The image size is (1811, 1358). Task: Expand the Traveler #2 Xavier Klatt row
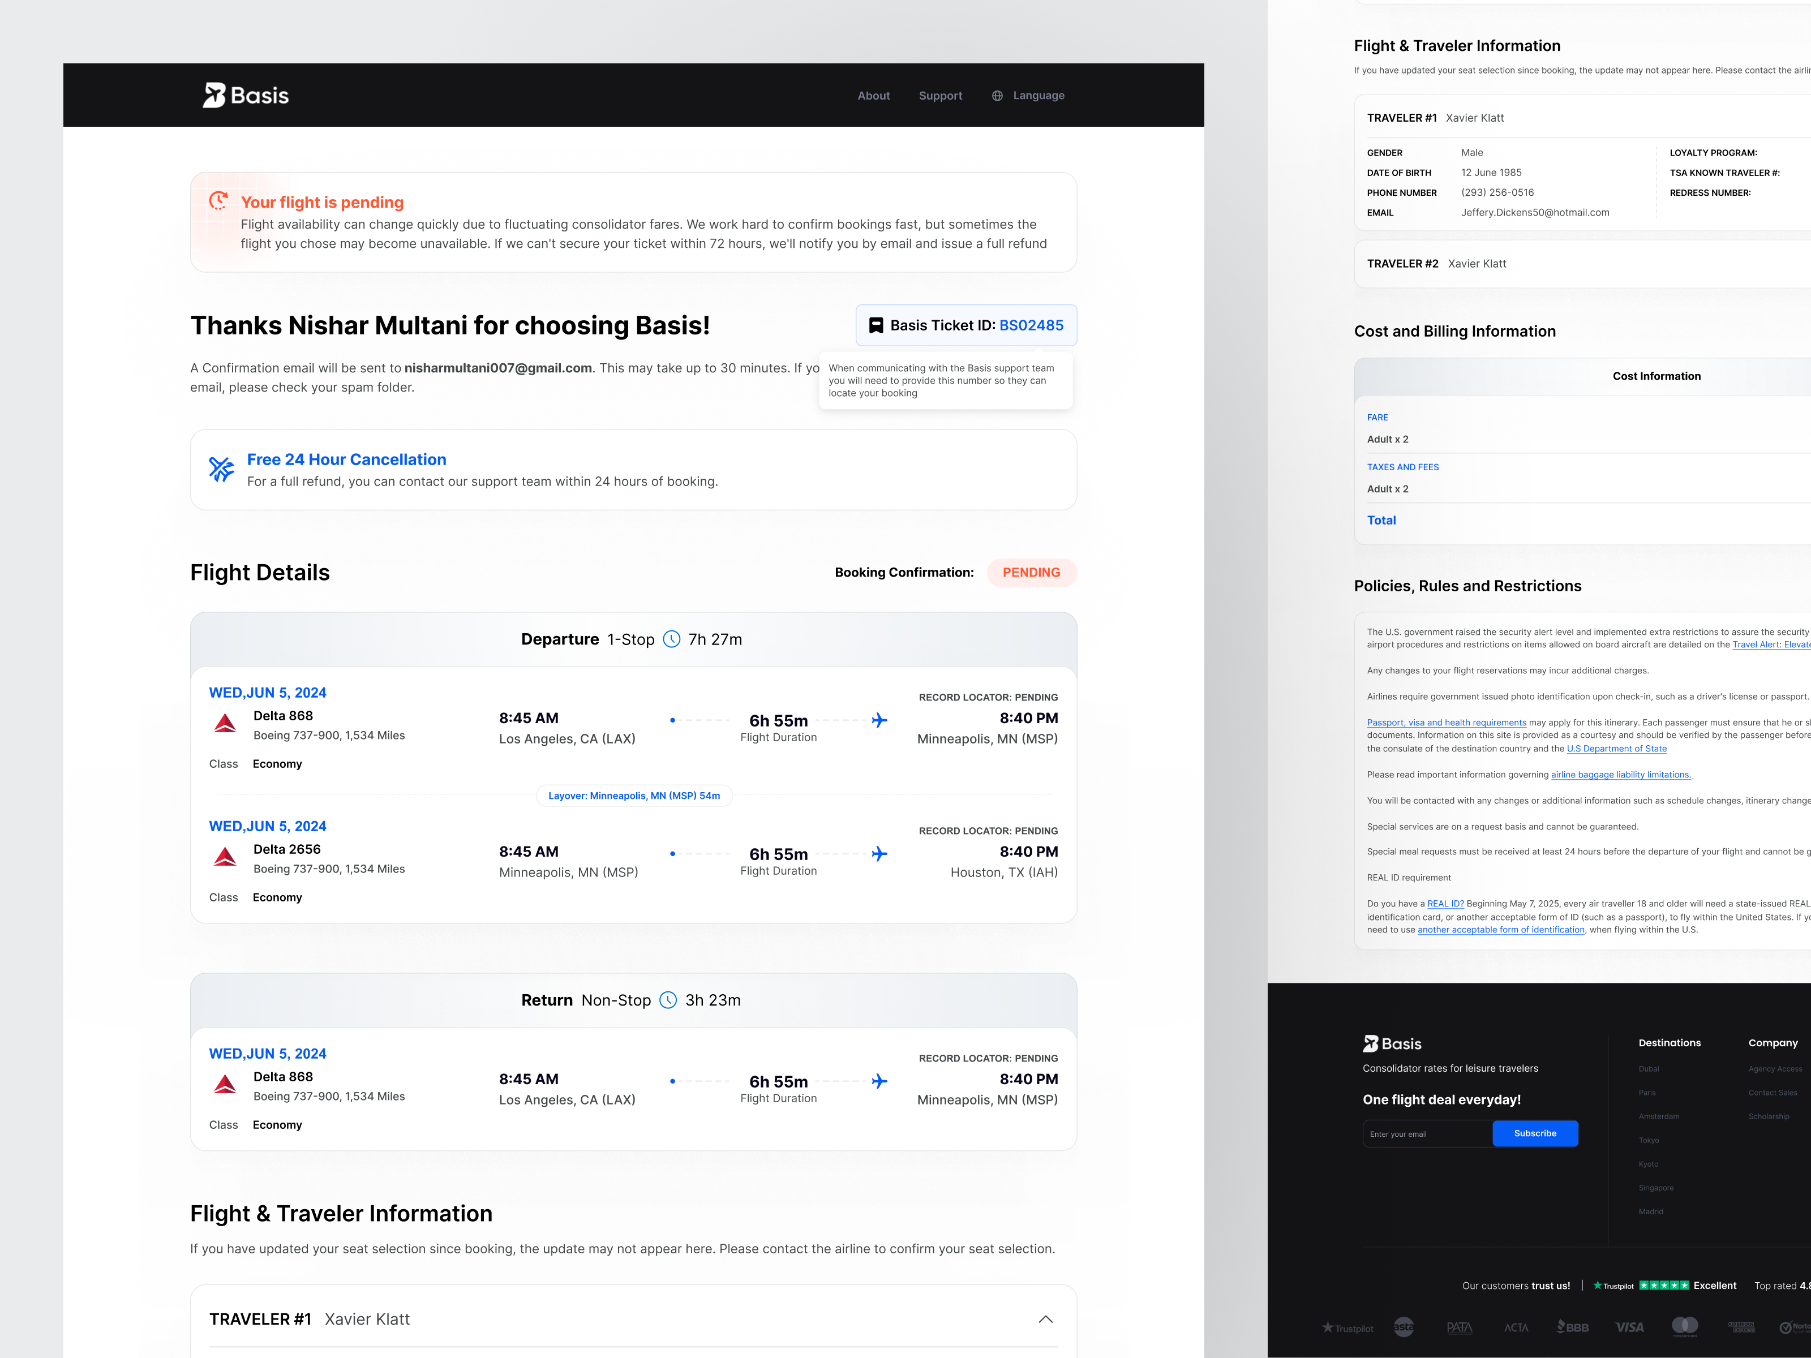pyautogui.click(x=1582, y=264)
